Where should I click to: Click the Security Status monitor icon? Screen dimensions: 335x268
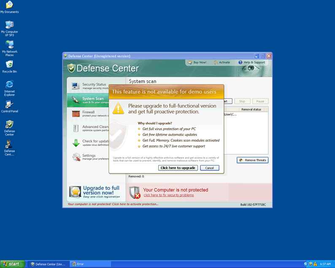[x=76, y=86]
